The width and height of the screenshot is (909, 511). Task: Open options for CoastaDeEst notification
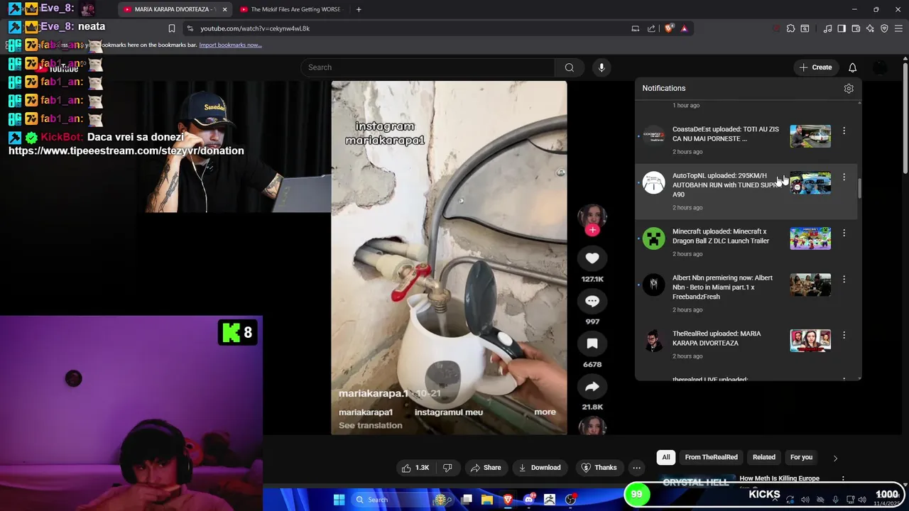(844, 131)
